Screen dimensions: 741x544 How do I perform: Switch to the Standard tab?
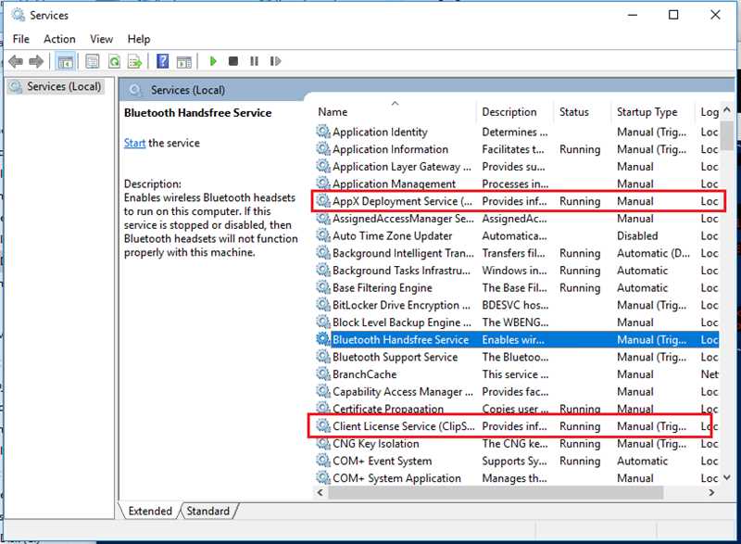point(207,511)
